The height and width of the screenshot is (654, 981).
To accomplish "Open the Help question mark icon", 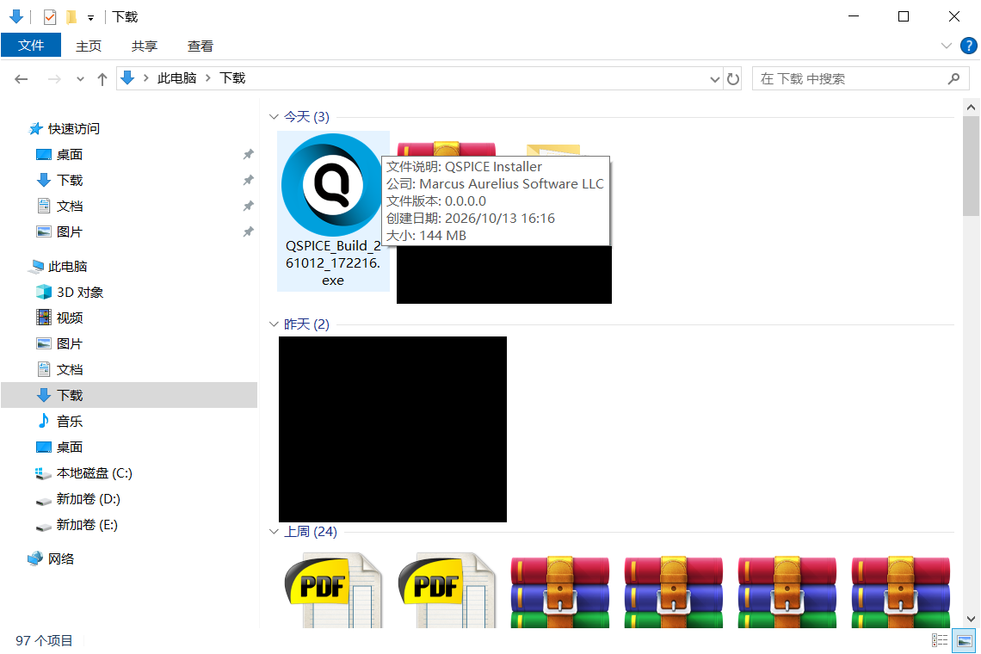I will click(x=968, y=46).
